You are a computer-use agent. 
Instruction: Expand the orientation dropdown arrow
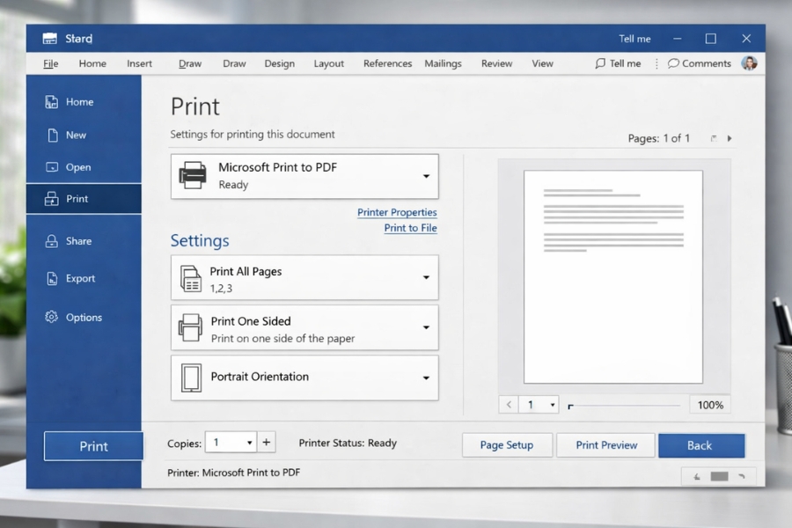[425, 378]
